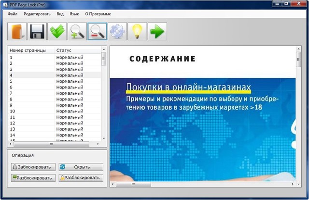The image size is (309, 200).
Task: Open the Язык menu
Action: pyautogui.click(x=74, y=14)
